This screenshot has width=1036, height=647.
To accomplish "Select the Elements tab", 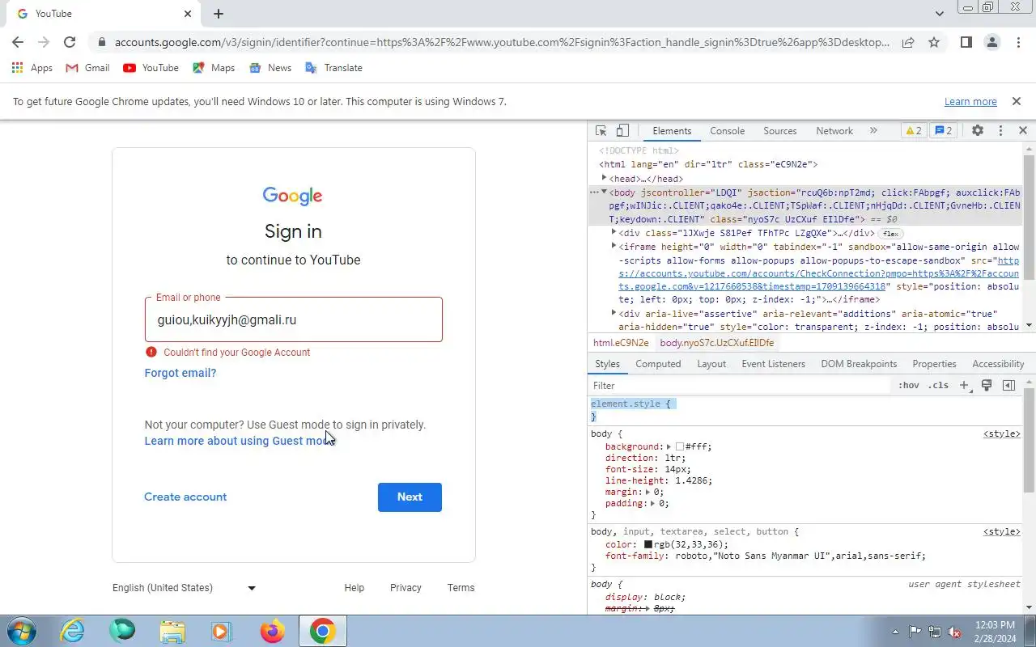I will [672, 131].
